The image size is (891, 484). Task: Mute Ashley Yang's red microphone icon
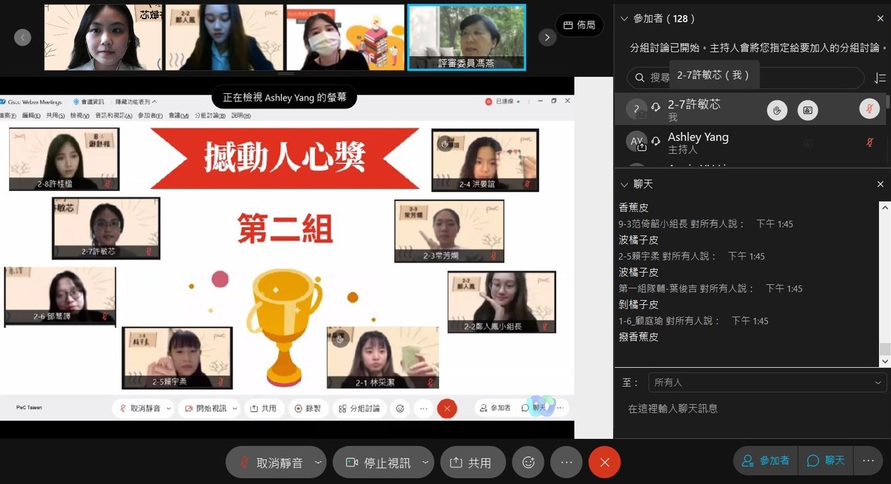coord(869,141)
